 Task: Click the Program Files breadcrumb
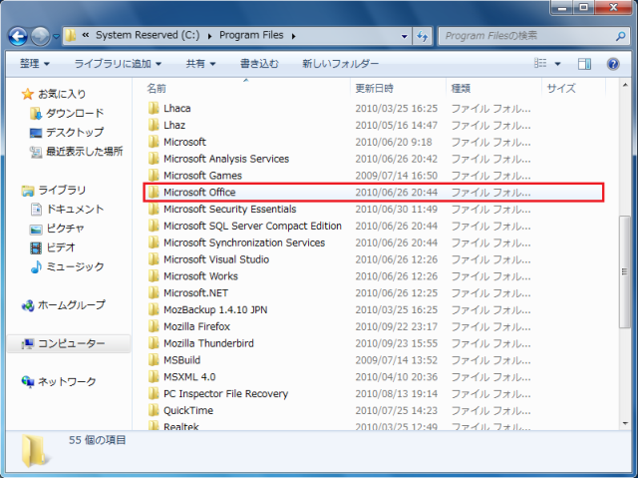(x=251, y=35)
